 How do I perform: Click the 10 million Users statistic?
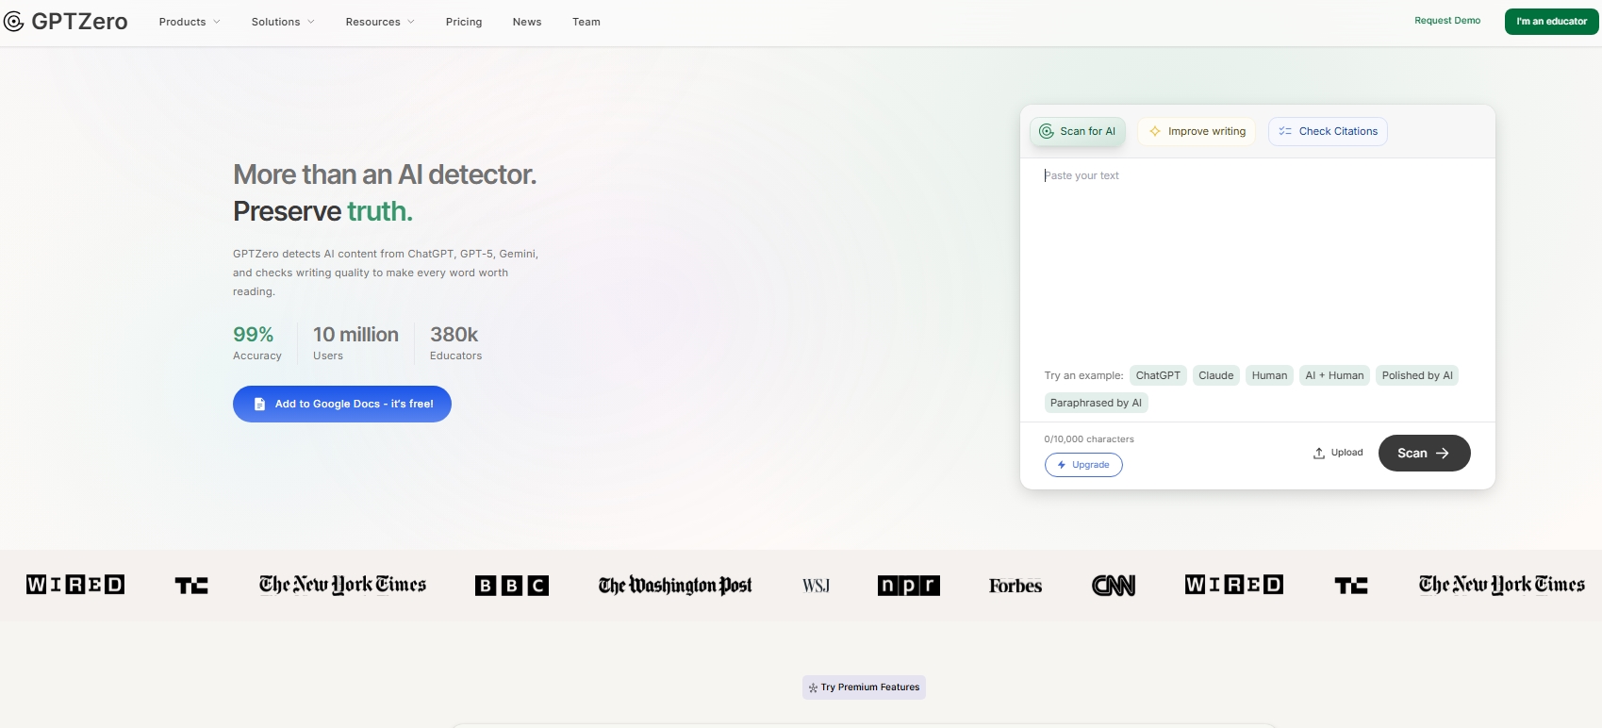[355, 343]
